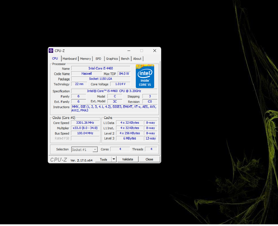Switch to the Mainboard tab
The height and width of the screenshot is (226, 278).
point(70,59)
